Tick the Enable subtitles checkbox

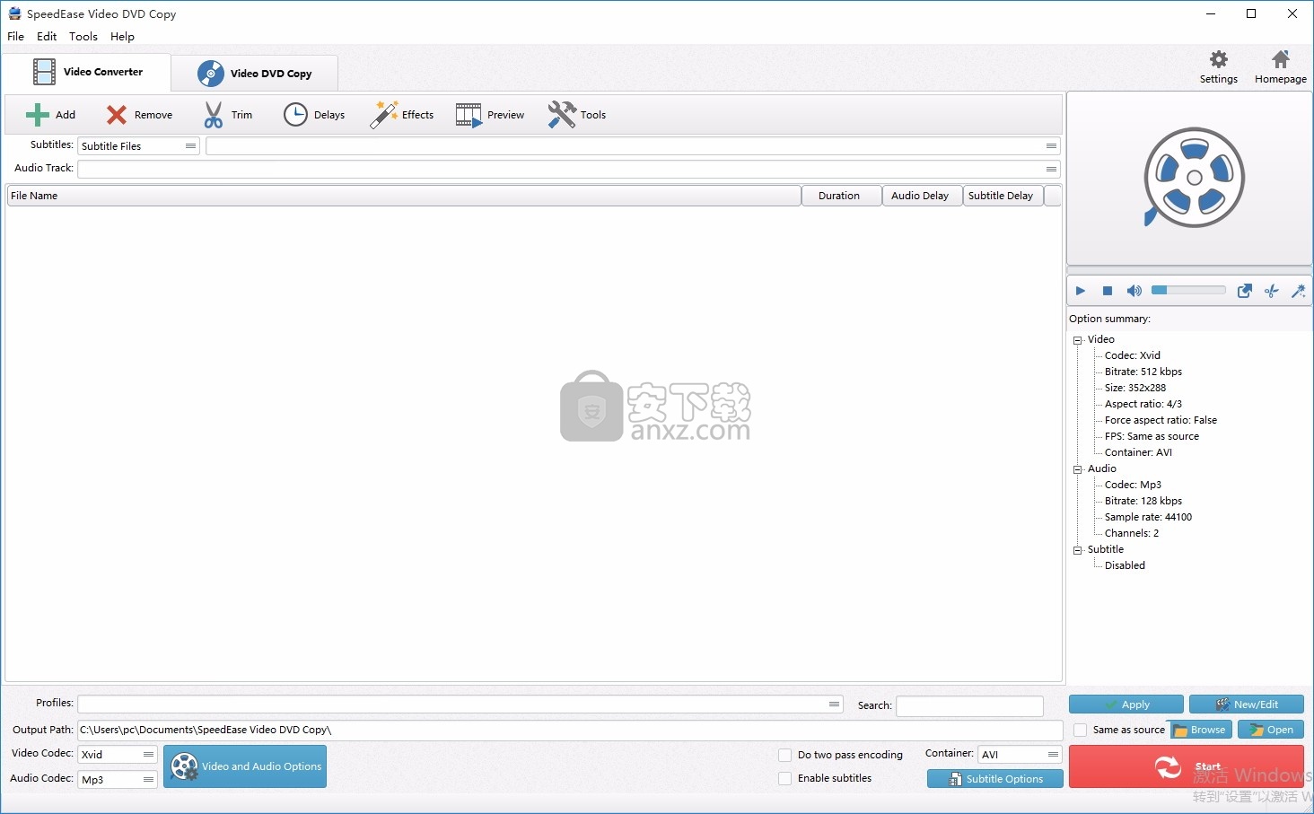coord(784,778)
